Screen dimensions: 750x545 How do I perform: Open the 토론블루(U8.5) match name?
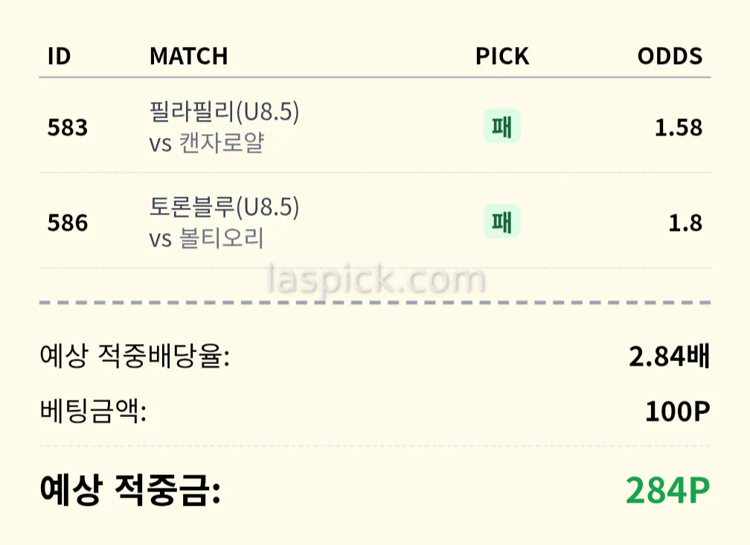[x=224, y=208]
